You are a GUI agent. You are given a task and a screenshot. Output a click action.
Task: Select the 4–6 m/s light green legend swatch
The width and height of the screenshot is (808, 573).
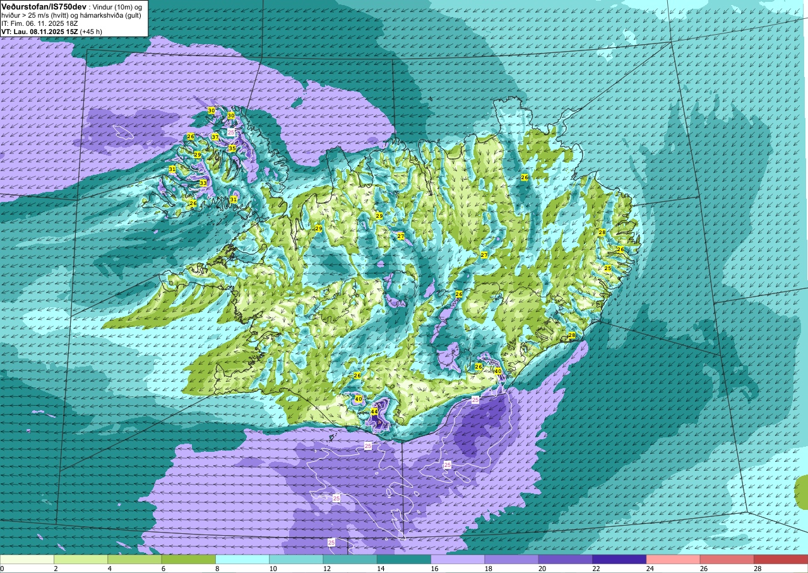click(x=134, y=560)
